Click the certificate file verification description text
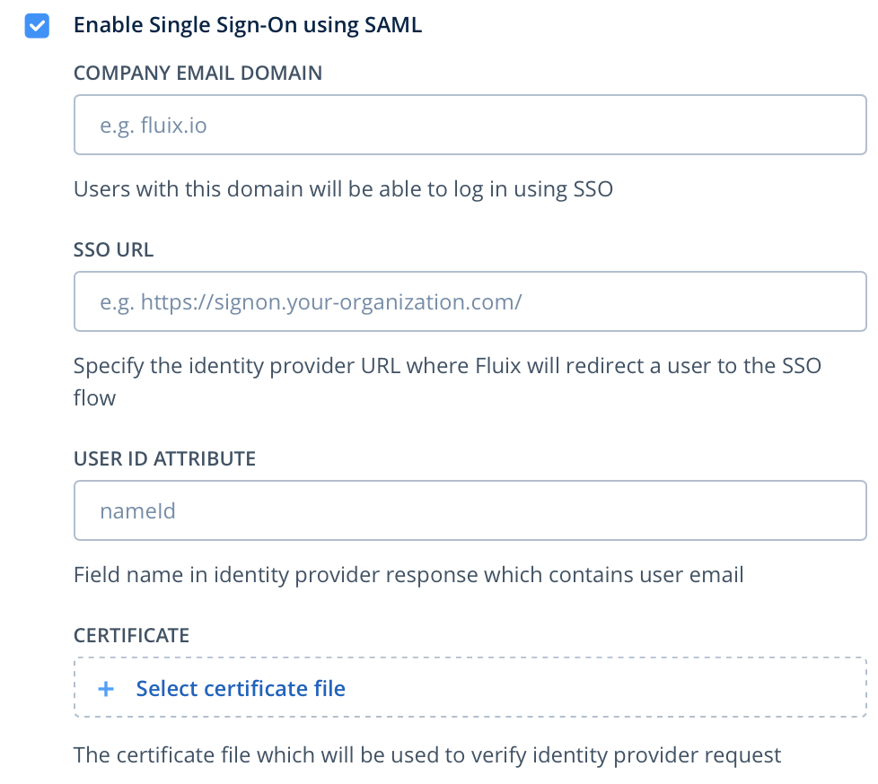 point(427,755)
